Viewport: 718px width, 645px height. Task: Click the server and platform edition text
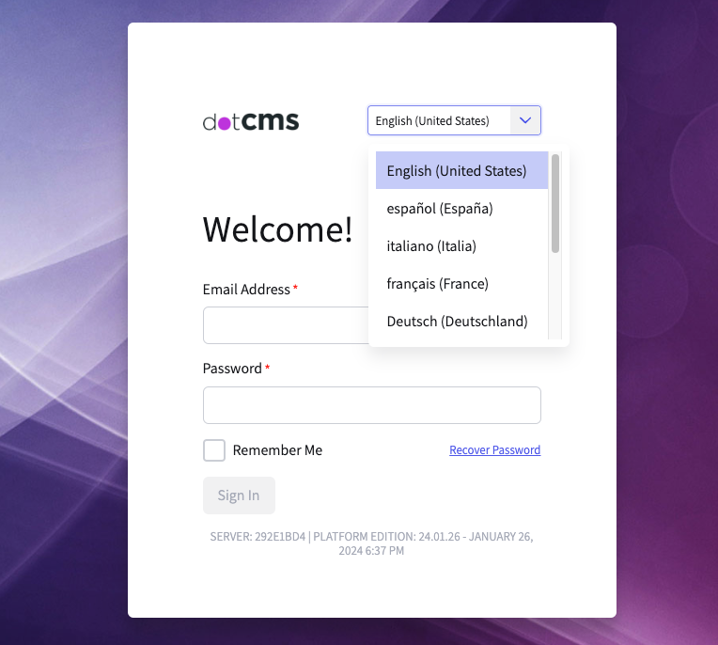[x=371, y=543]
